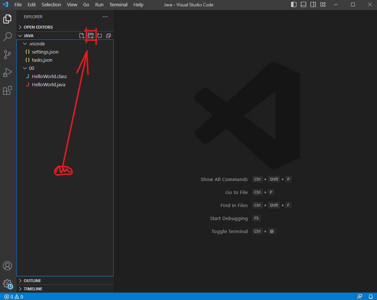Image resolution: width=377 pixels, height=300 pixels.
Task: Toggle the bottom panel layout button
Action: (303, 5)
